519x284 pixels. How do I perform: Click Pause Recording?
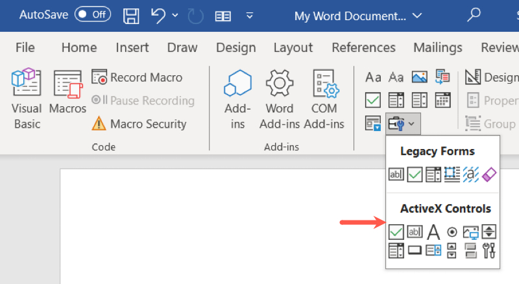[143, 101]
